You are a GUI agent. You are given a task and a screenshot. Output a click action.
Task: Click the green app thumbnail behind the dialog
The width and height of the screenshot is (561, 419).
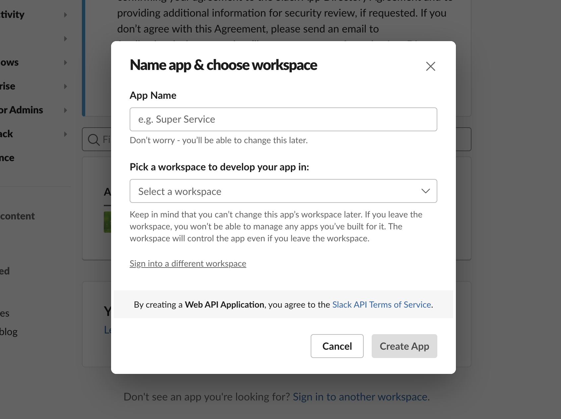coord(107,222)
